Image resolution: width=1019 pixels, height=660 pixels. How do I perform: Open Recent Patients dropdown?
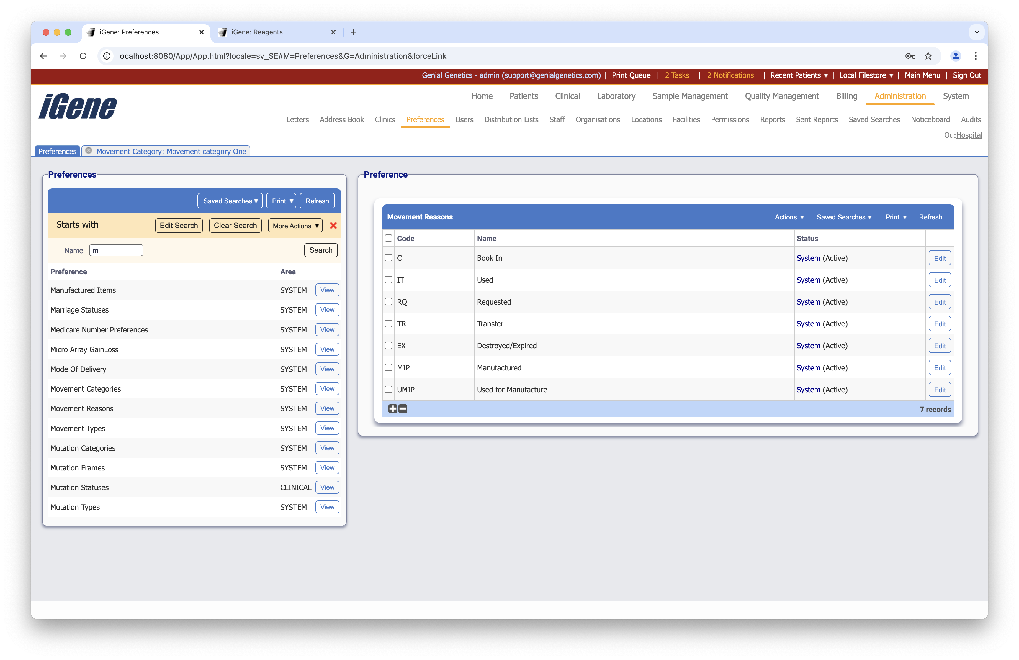(x=799, y=75)
